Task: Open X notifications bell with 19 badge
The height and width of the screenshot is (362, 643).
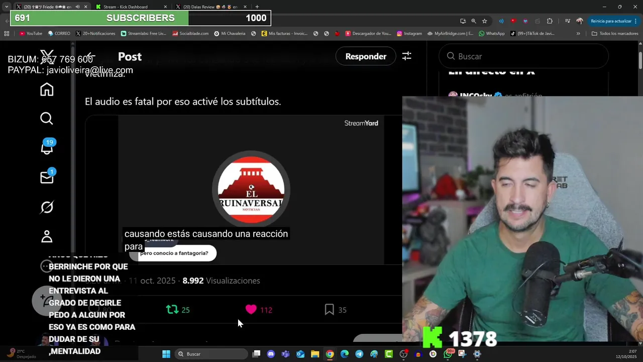Action: point(47,148)
